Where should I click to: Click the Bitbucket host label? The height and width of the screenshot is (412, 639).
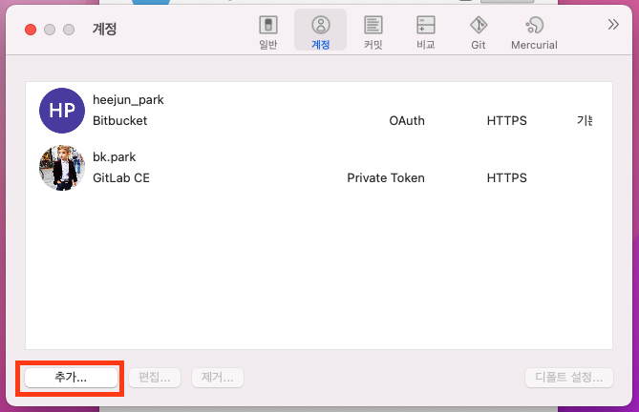[120, 121]
